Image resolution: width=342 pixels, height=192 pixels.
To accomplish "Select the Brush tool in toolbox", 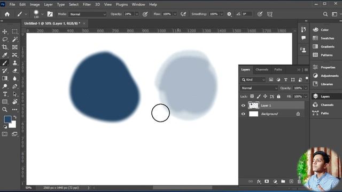I will click(5, 63).
